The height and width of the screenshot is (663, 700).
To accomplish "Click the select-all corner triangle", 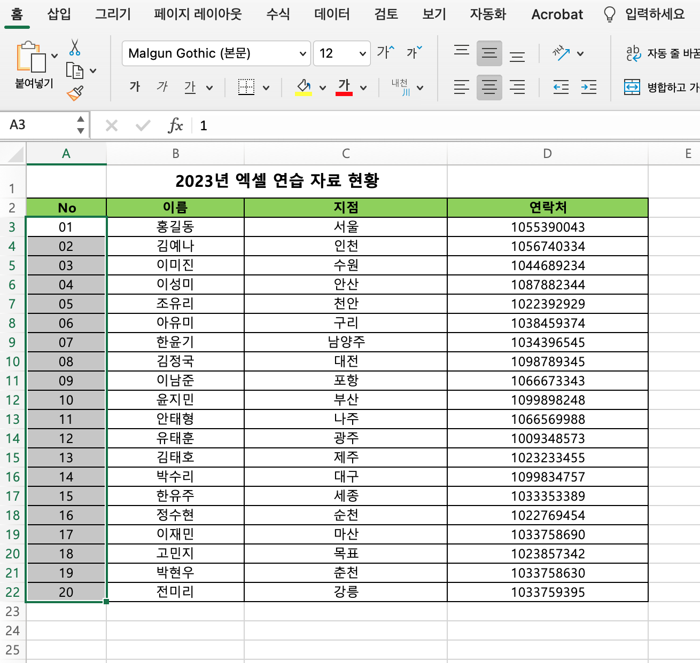I will pos(16,154).
